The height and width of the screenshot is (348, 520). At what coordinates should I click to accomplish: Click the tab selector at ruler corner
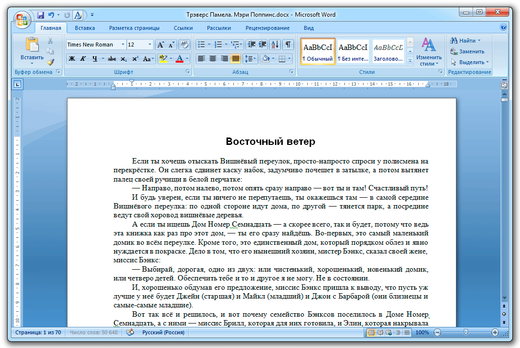(18, 84)
